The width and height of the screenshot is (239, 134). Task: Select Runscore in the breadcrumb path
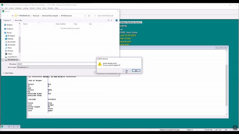(36, 16)
